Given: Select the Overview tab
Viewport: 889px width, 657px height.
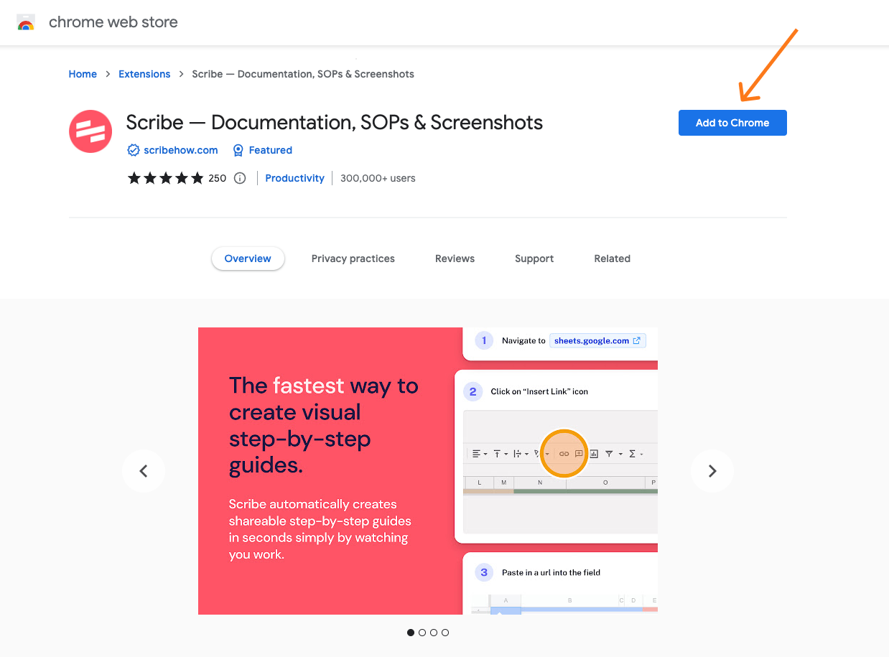Looking at the screenshot, I should pos(248,258).
